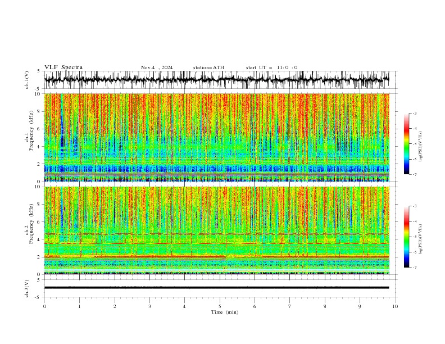445x344 pixels.
Task: Click the 'ch.1(V)' waveform axis label
Action: pos(27,80)
